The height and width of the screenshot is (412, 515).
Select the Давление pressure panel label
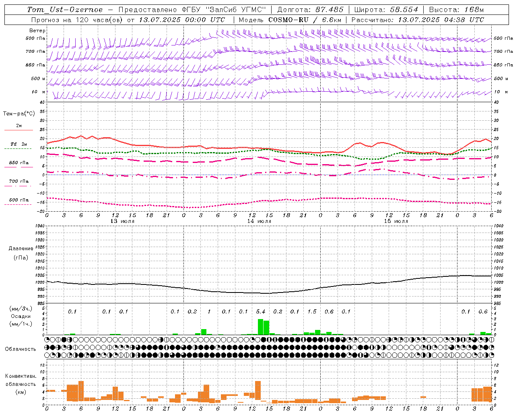coord(21,249)
